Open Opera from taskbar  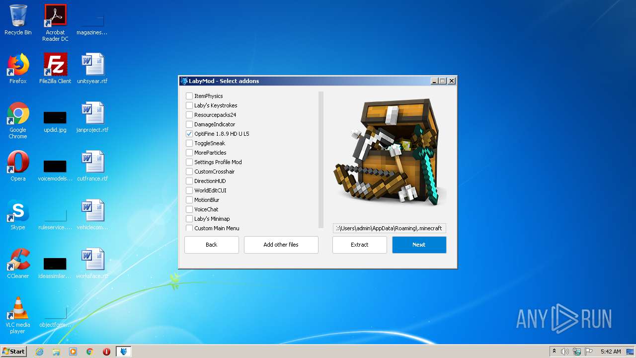(x=106, y=352)
